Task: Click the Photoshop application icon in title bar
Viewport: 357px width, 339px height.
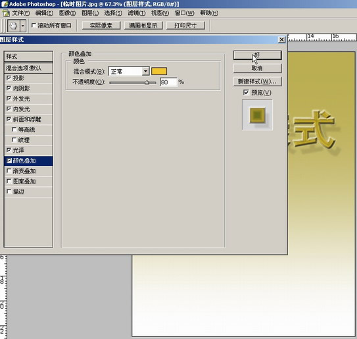Action: 5,4
